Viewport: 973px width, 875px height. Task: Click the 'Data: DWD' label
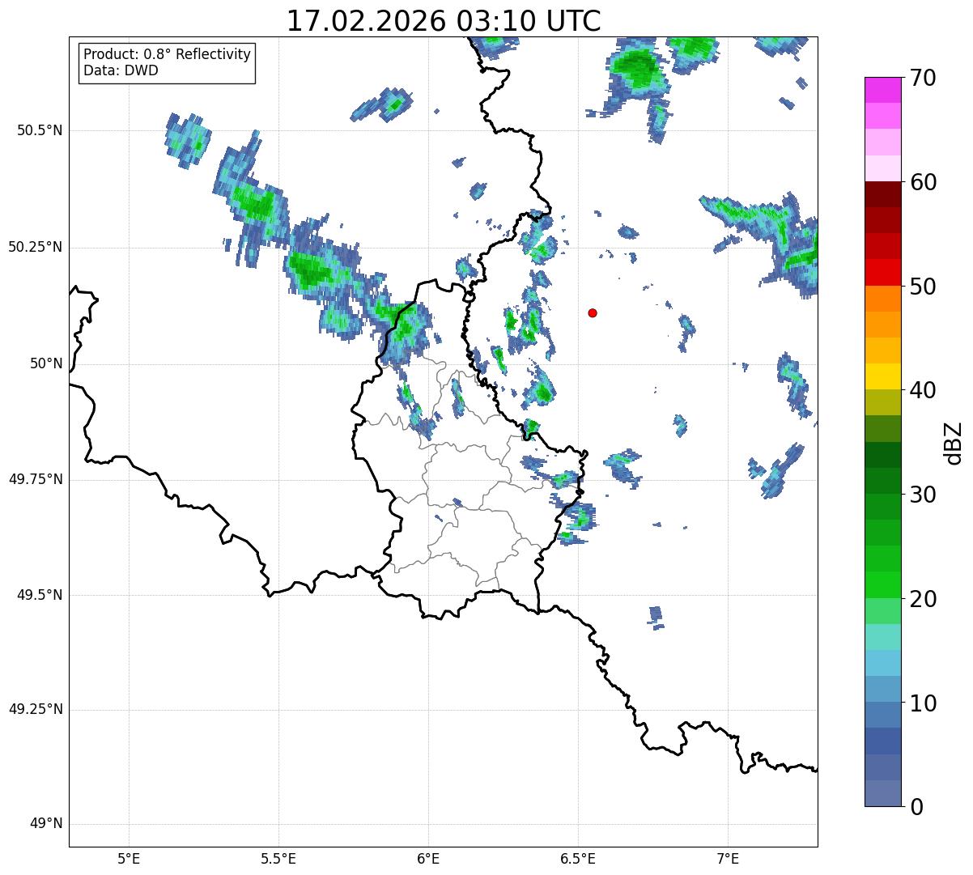point(121,70)
